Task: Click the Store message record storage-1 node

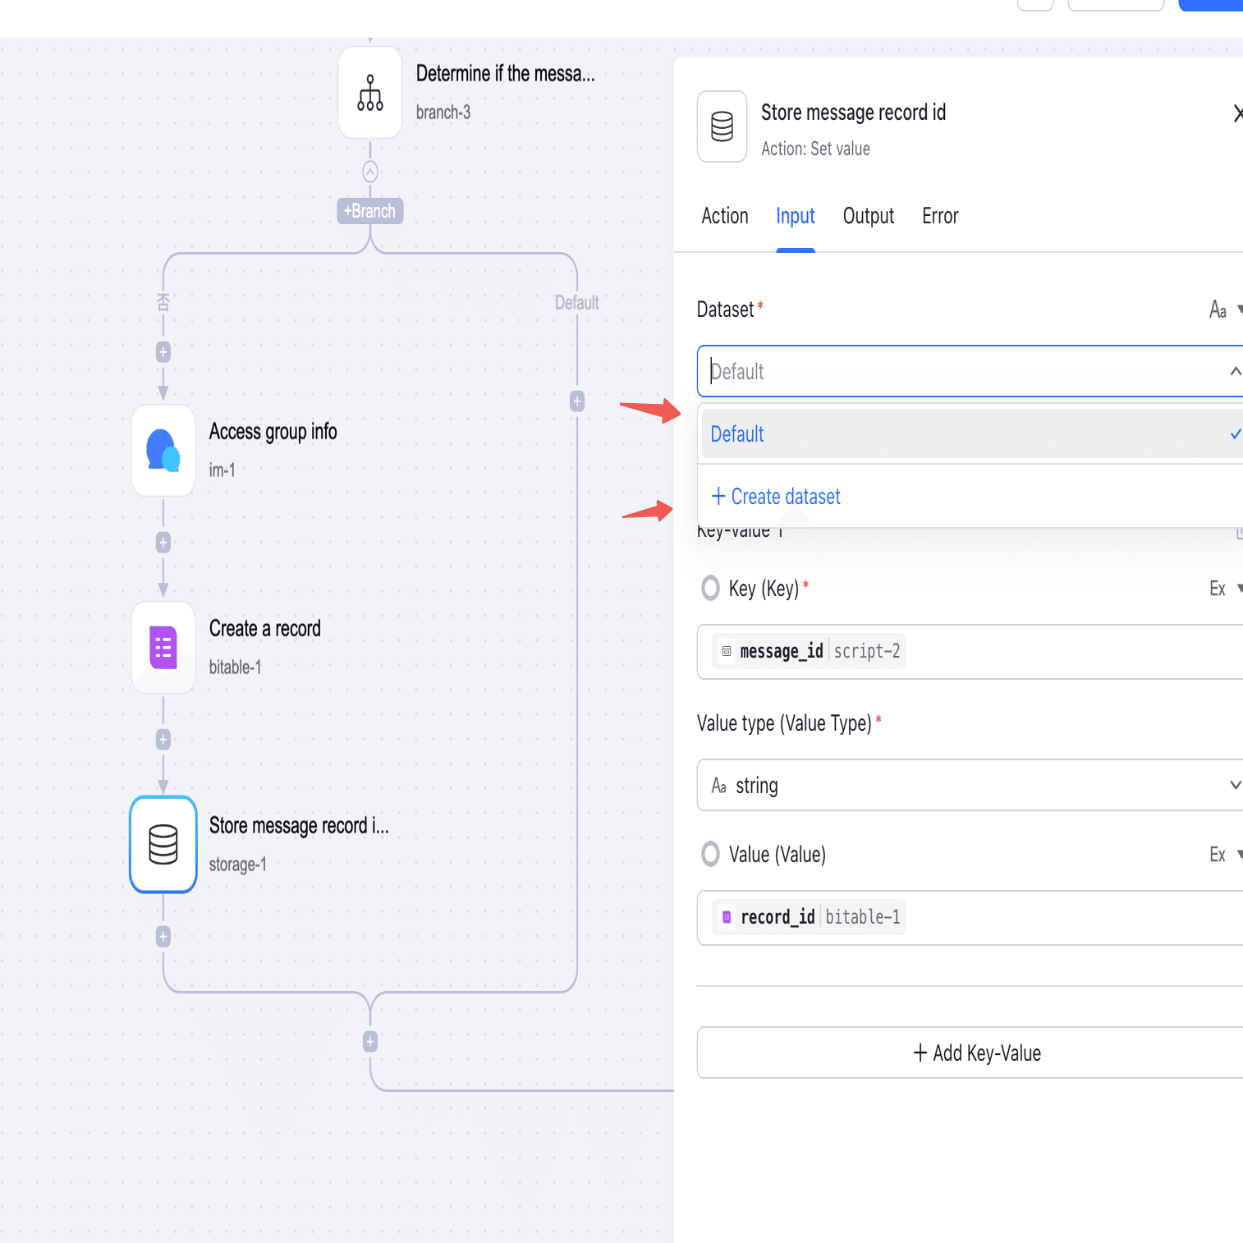Action: tap(163, 844)
